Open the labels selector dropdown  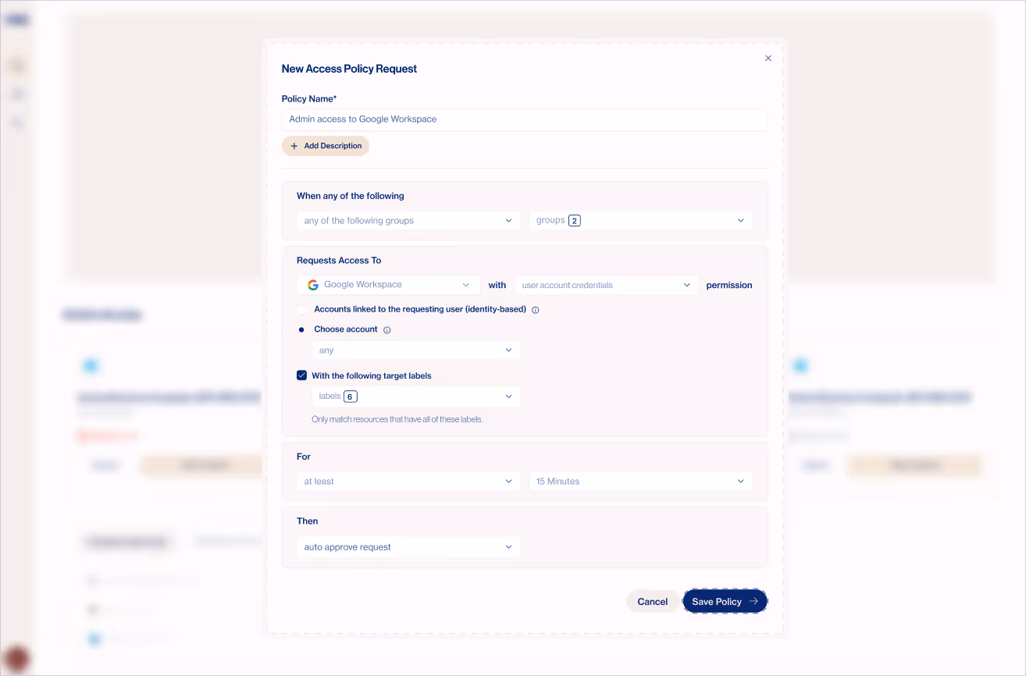416,397
